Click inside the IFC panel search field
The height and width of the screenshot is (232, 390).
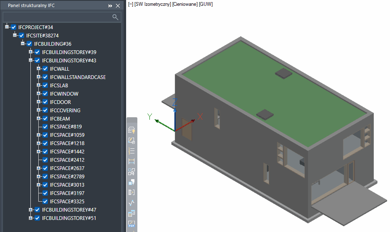57,17
